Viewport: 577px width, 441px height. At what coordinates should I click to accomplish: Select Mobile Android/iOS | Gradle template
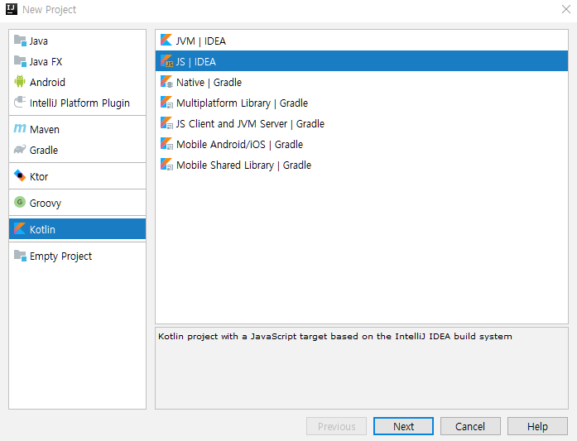pos(239,144)
